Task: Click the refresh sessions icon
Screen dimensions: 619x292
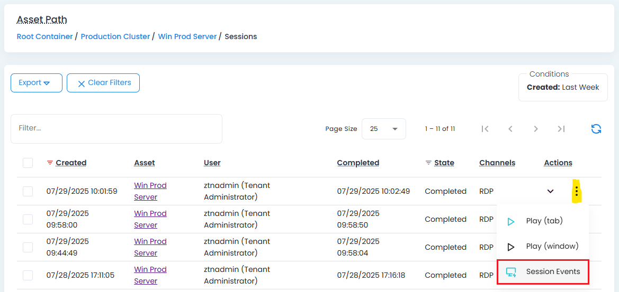Action: pyautogui.click(x=596, y=129)
